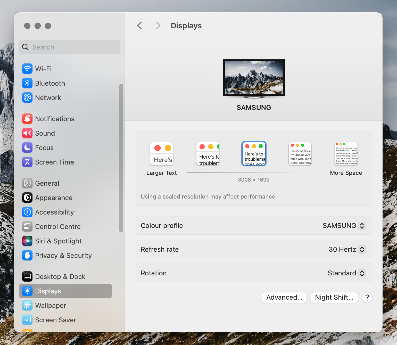The image size is (397, 345).
Task: Go to the Wallpaper settings pane
Action: pos(51,306)
